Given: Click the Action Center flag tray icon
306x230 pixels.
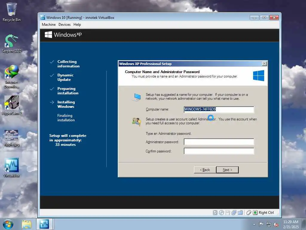Looking at the screenshot, I should tap(261, 224).
